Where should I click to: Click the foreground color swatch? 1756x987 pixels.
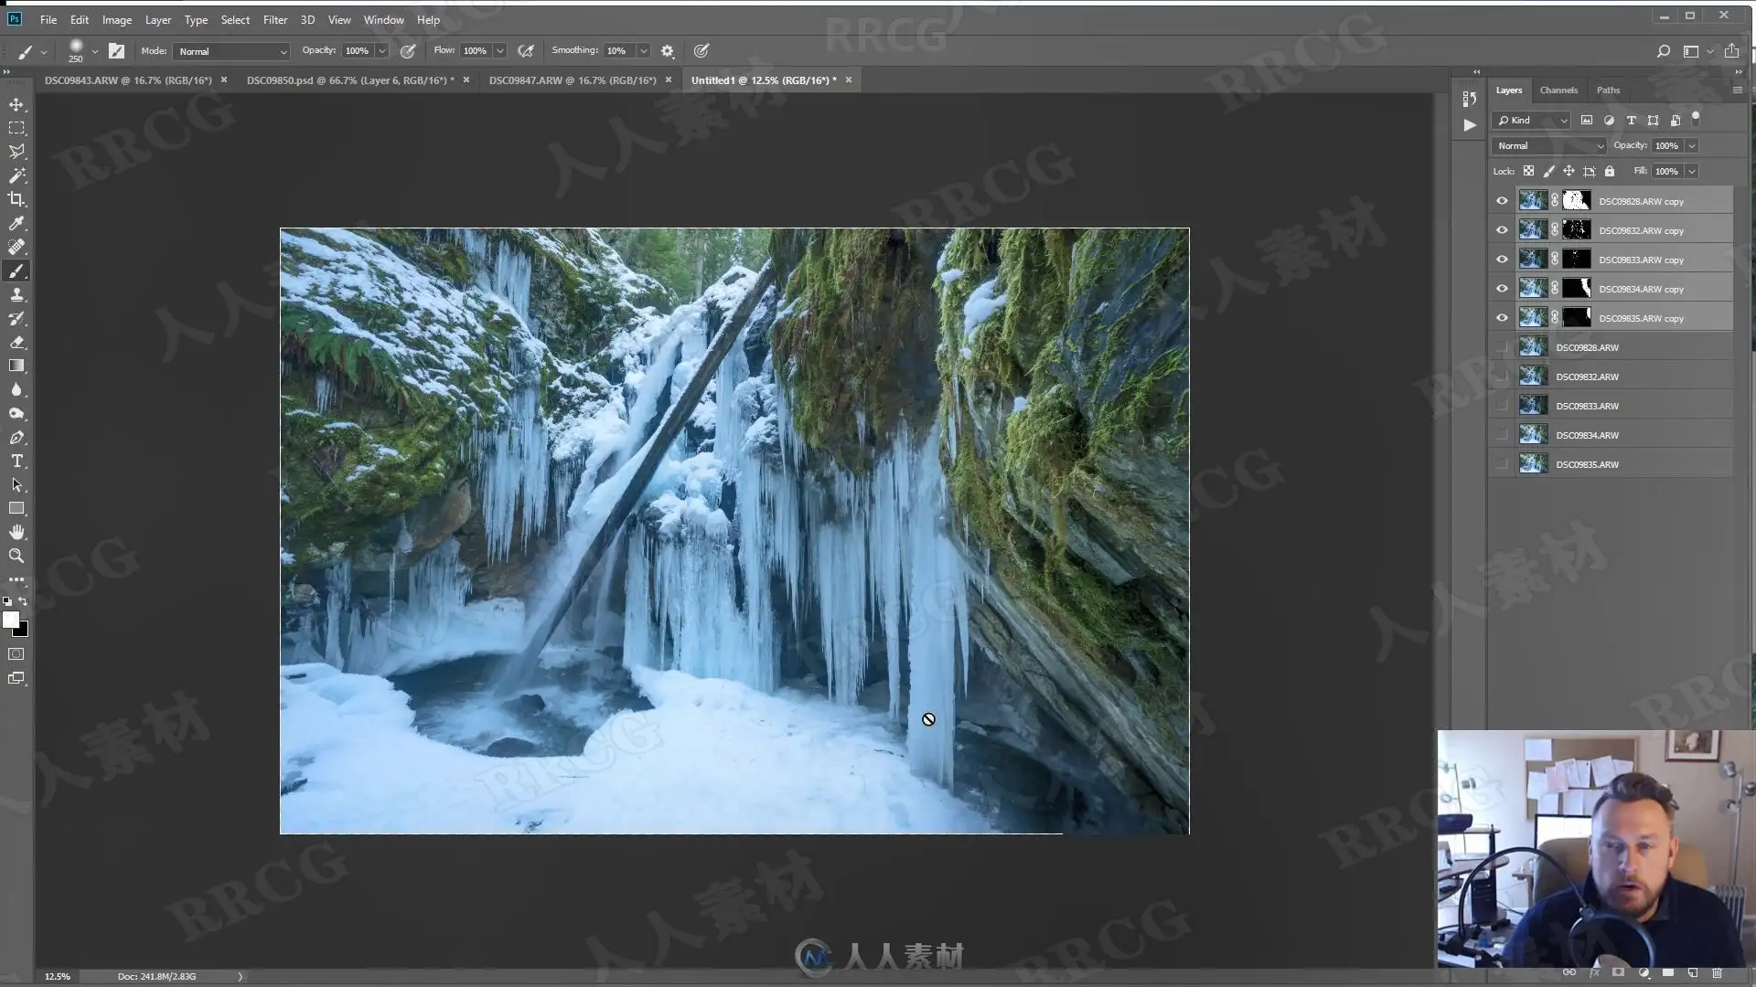point(11,620)
